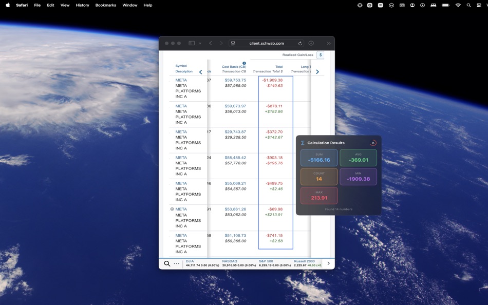
Task: Go forward with Safari's forward arrow
Action: click(x=221, y=43)
